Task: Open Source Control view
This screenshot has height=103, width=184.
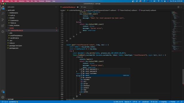Action: pyautogui.click(x=3, y=20)
